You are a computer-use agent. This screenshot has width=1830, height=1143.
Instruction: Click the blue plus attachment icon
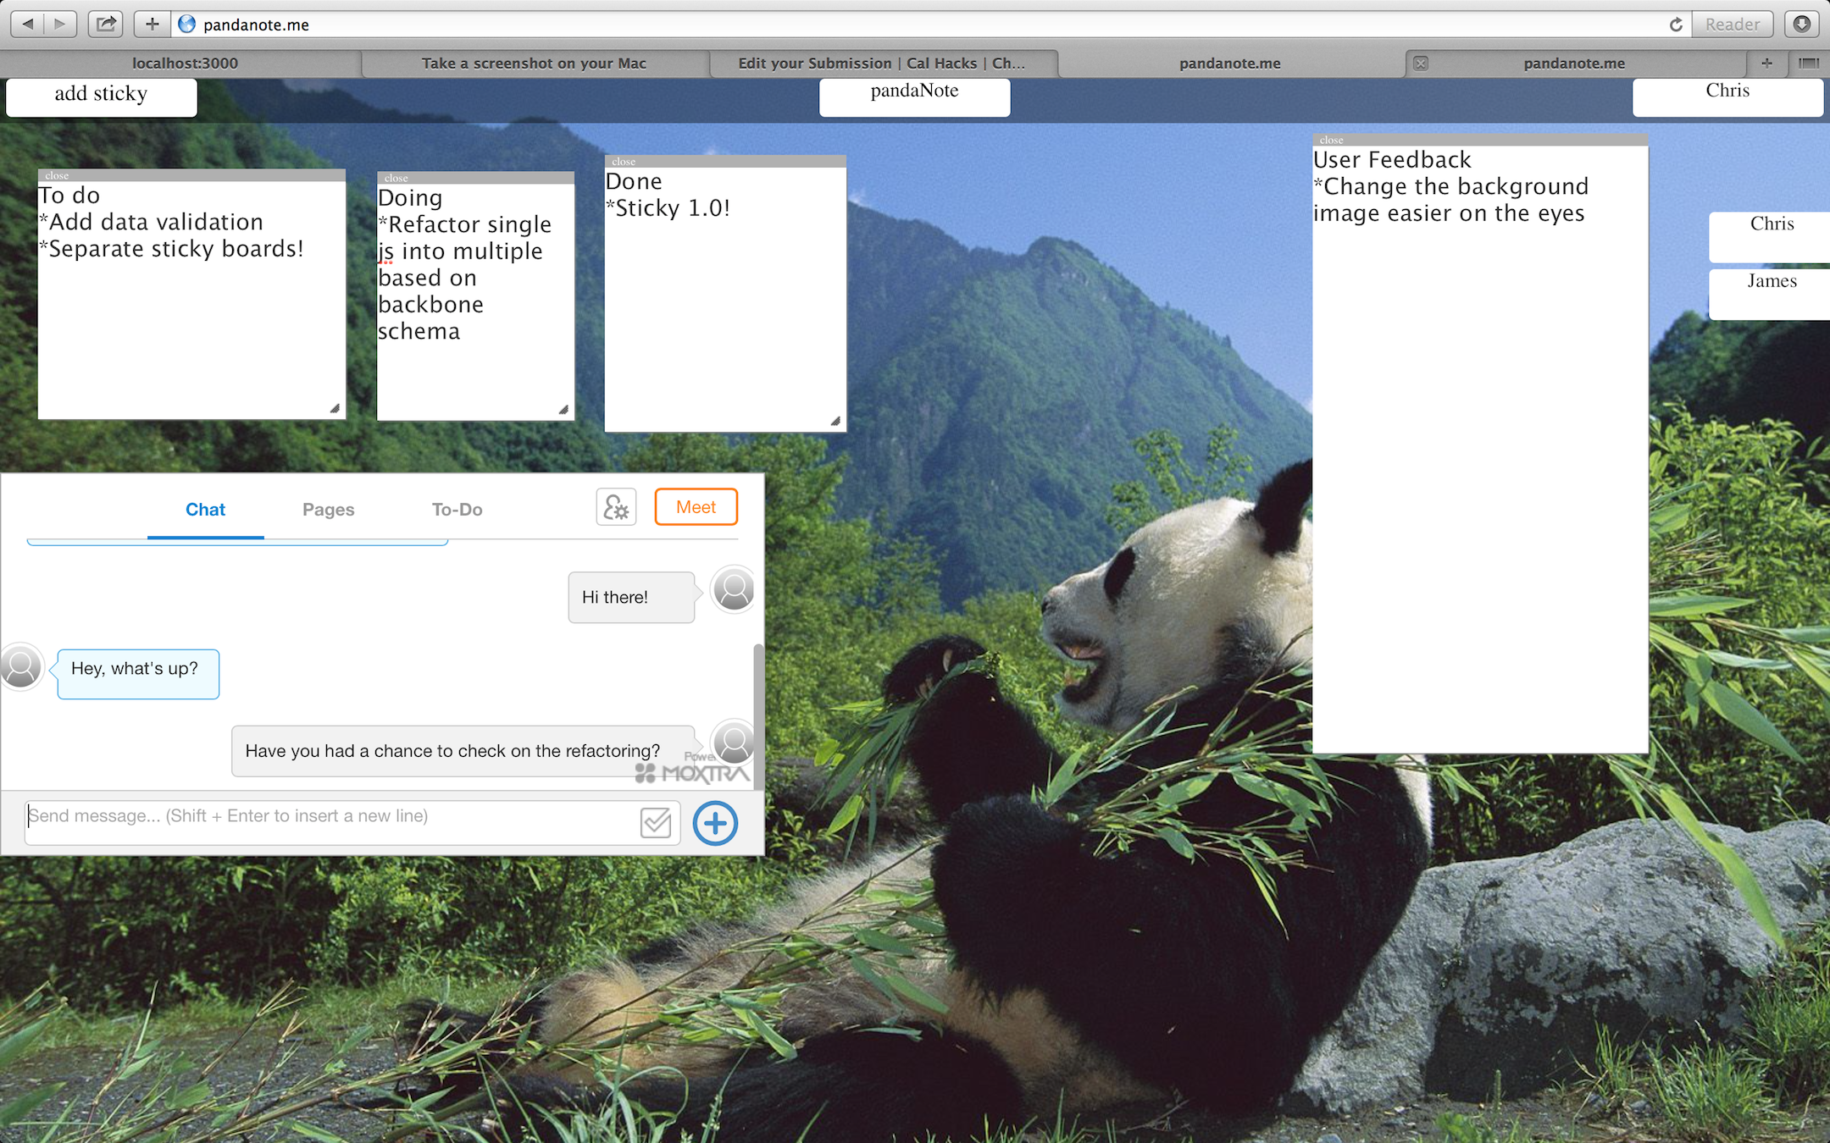(715, 823)
